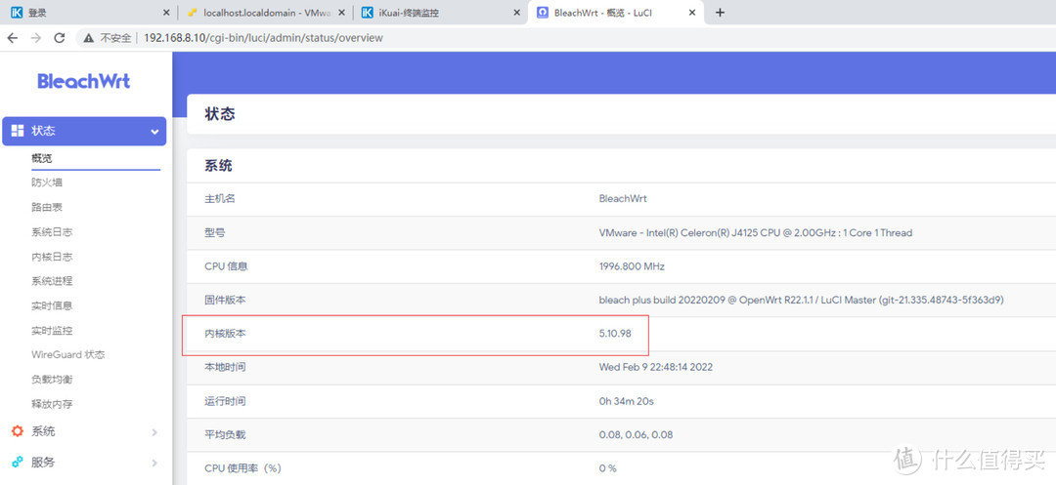Open 系统日志 in the sidebar

[x=52, y=231]
